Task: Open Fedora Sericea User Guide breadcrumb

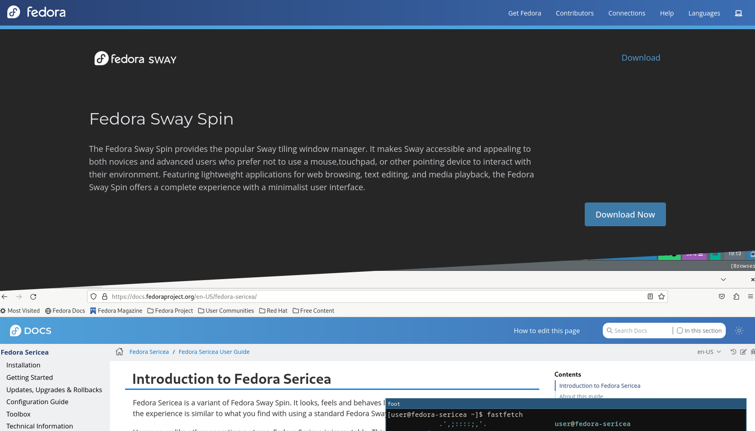Action: pos(214,352)
